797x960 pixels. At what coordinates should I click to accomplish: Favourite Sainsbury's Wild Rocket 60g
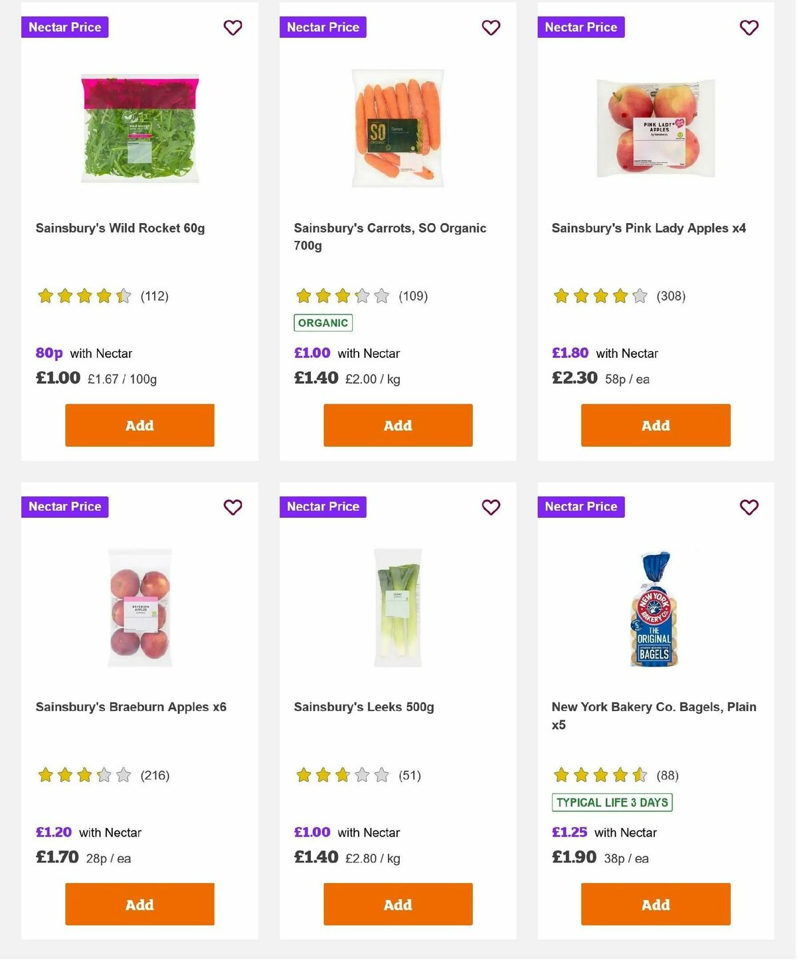(232, 27)
